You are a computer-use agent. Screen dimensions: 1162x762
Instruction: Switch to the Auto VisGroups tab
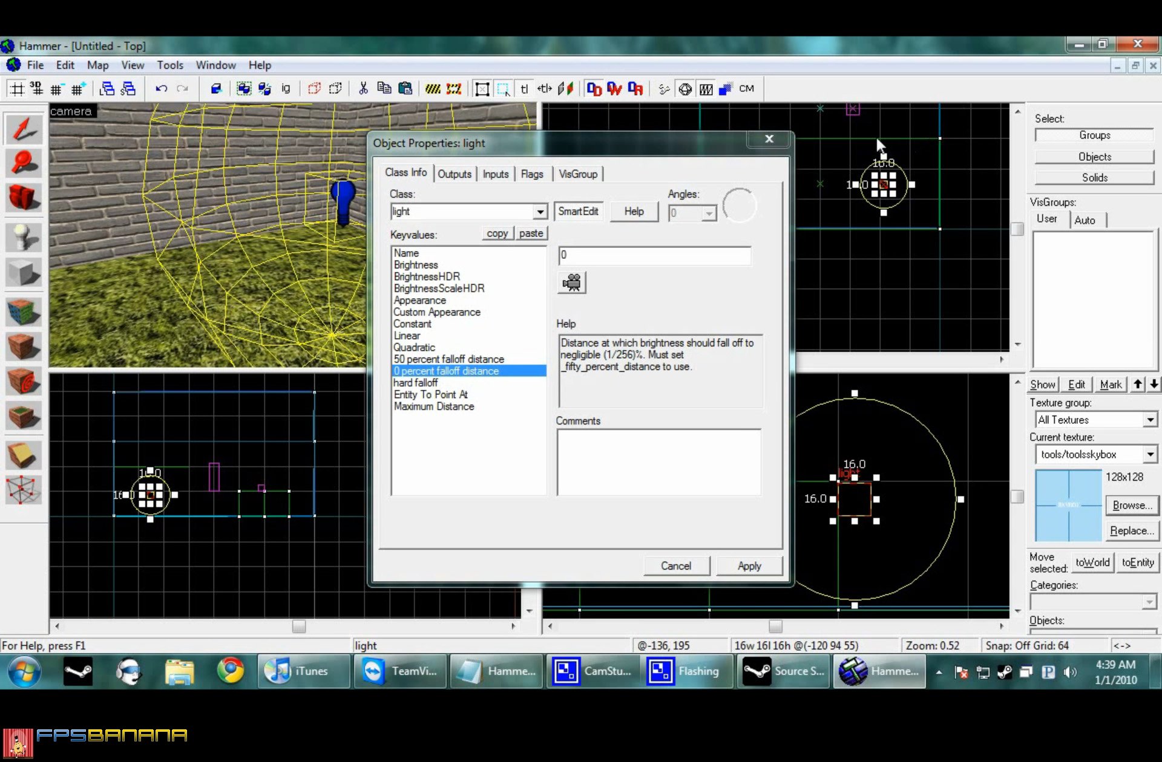click(x=1085, y=221)
